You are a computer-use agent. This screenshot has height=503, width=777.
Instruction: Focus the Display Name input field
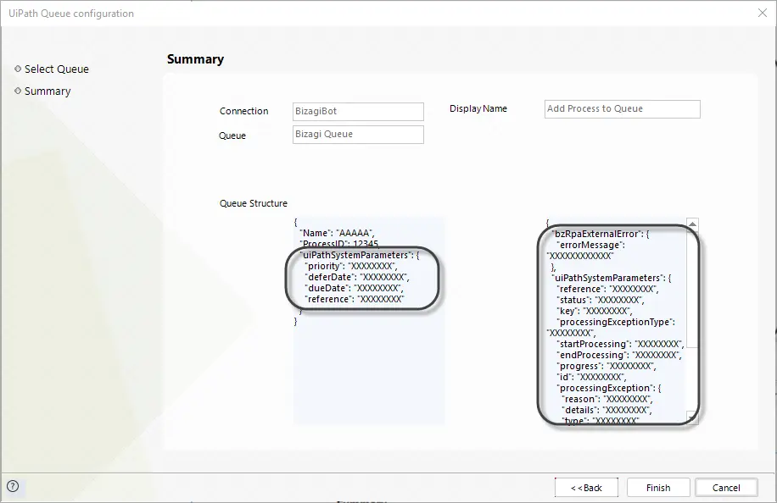(623, 108)
